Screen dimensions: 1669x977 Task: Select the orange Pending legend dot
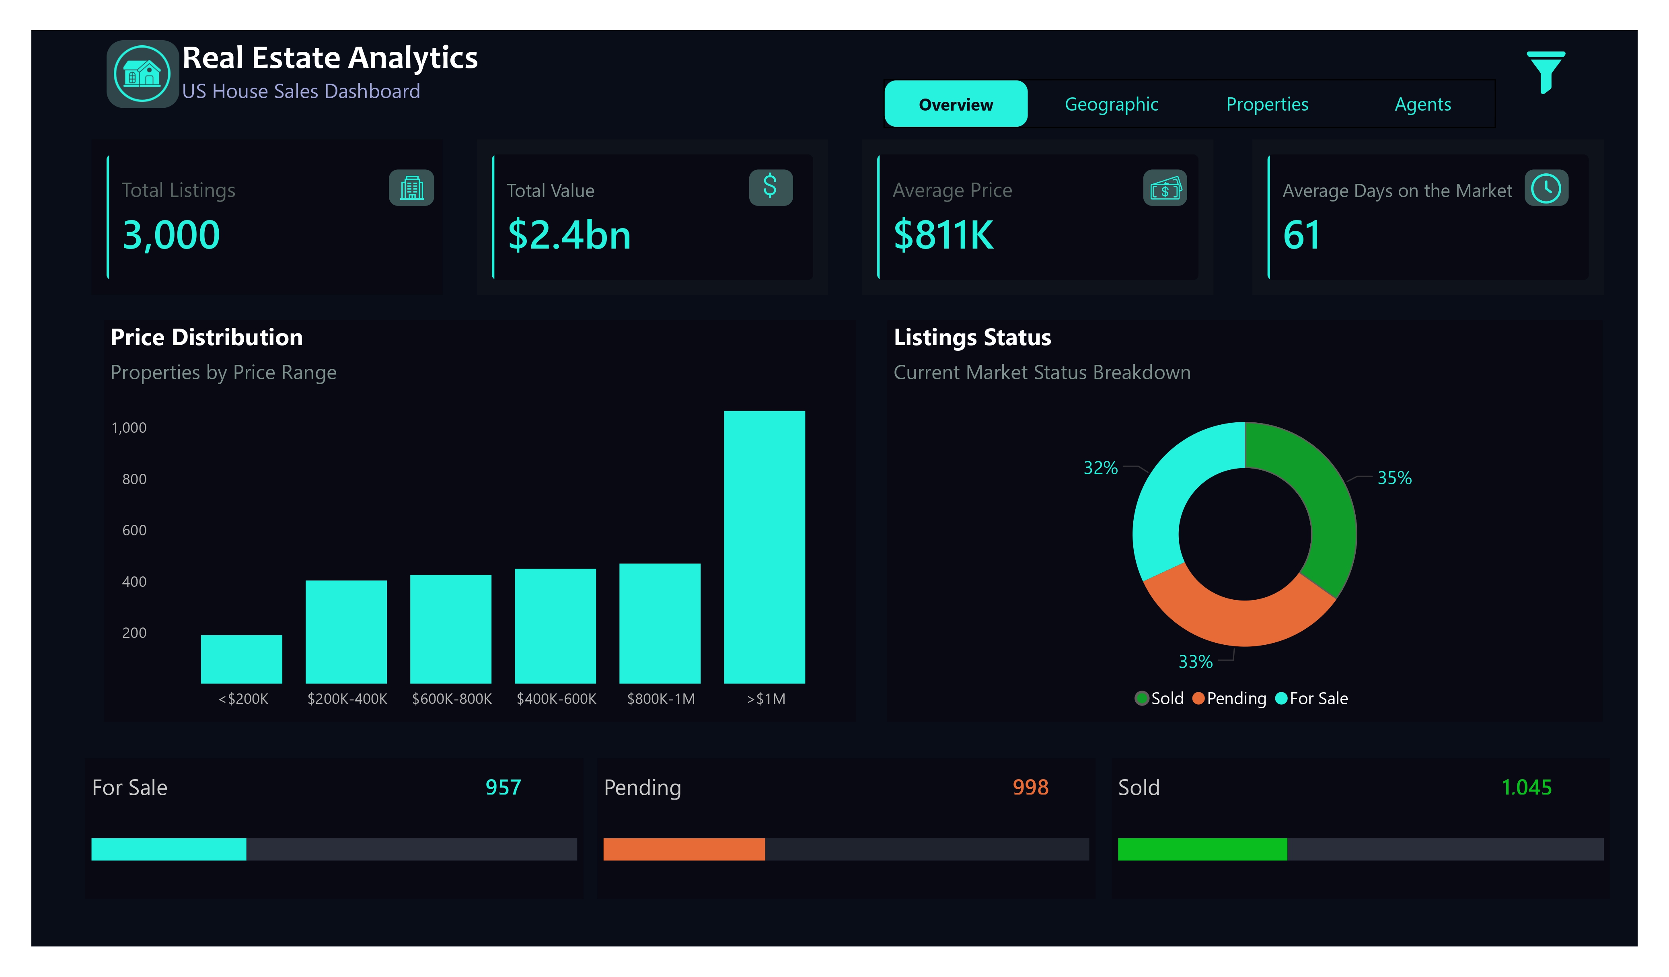pyautogui.click(x=1199, y=698)
